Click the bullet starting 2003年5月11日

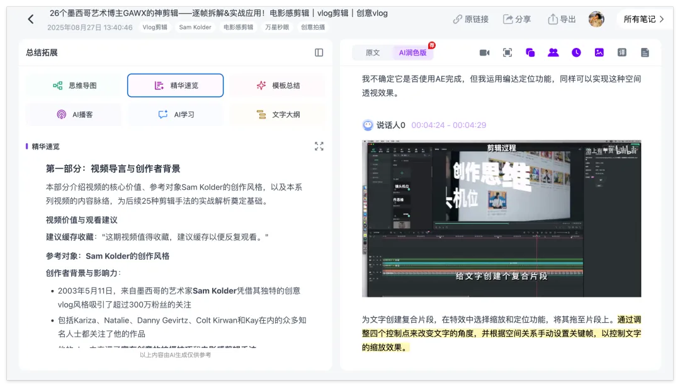click(x=179, y=297)
